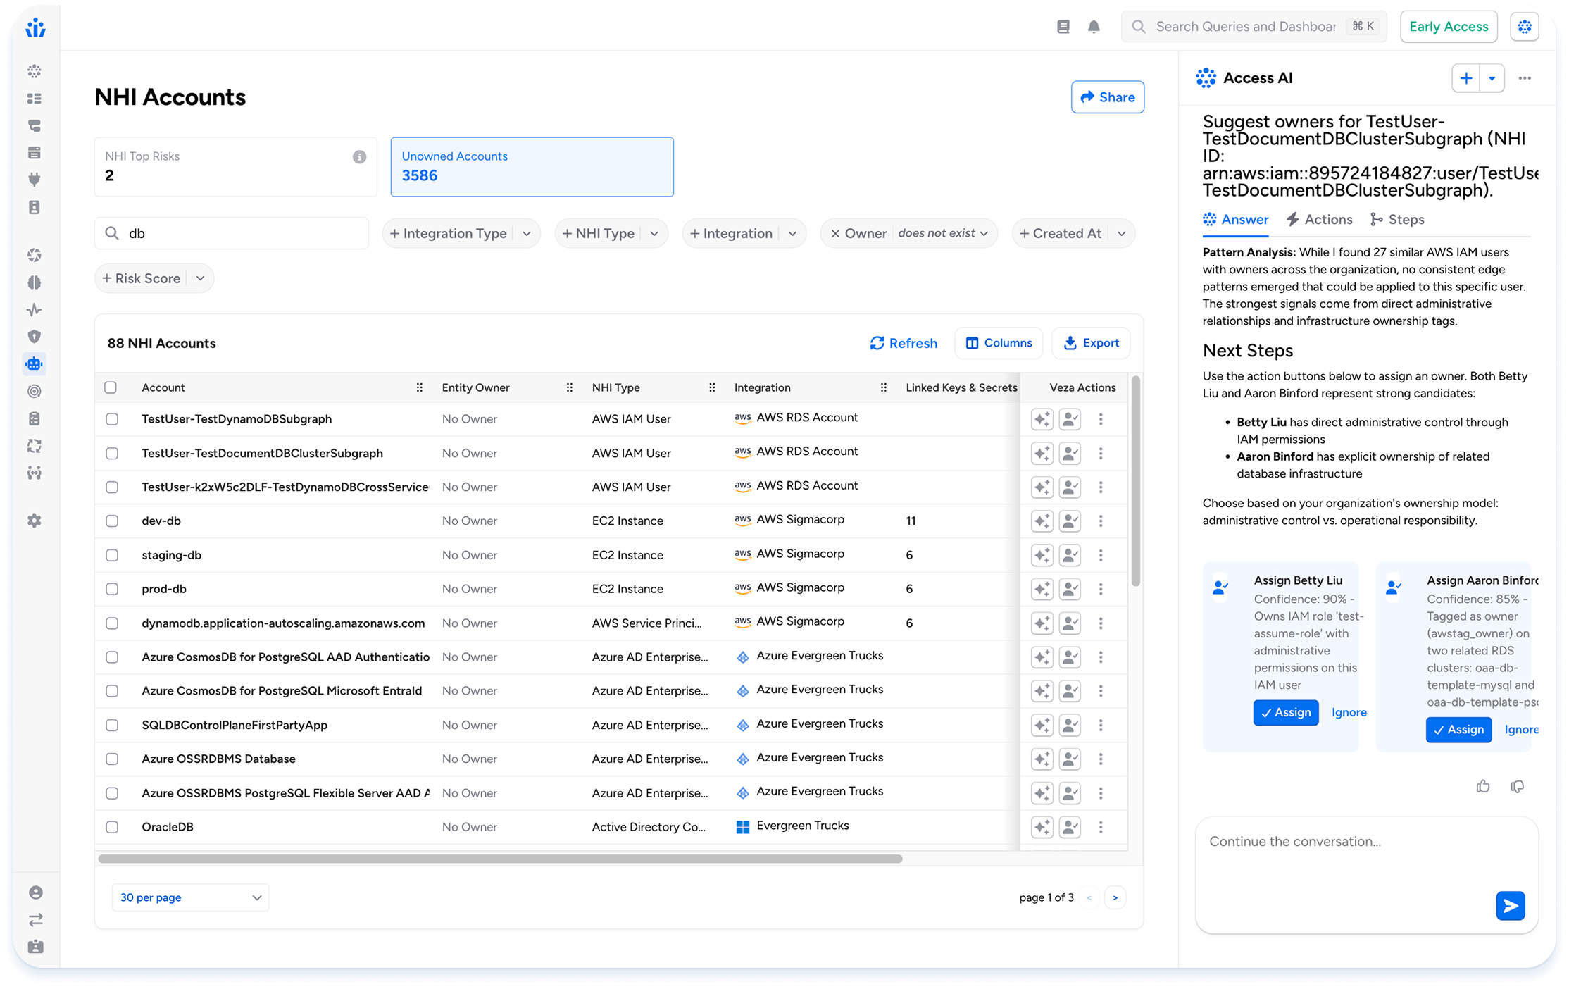
Task: Click the robot NHI icon in sidebar
Action: [34, 363]
